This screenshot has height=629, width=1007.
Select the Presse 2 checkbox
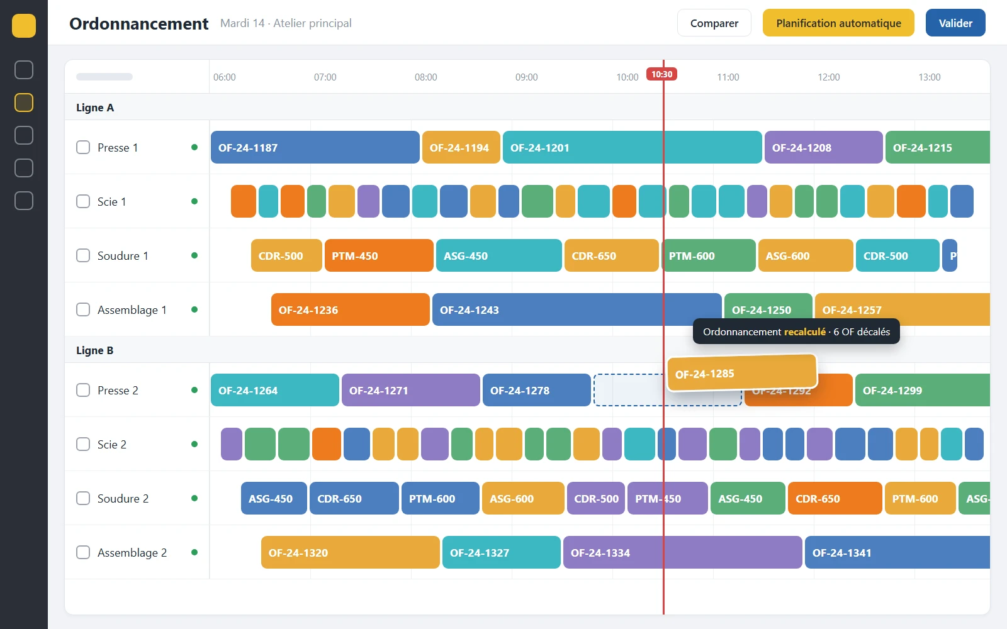pyautogui.click(x=83, y=390)
